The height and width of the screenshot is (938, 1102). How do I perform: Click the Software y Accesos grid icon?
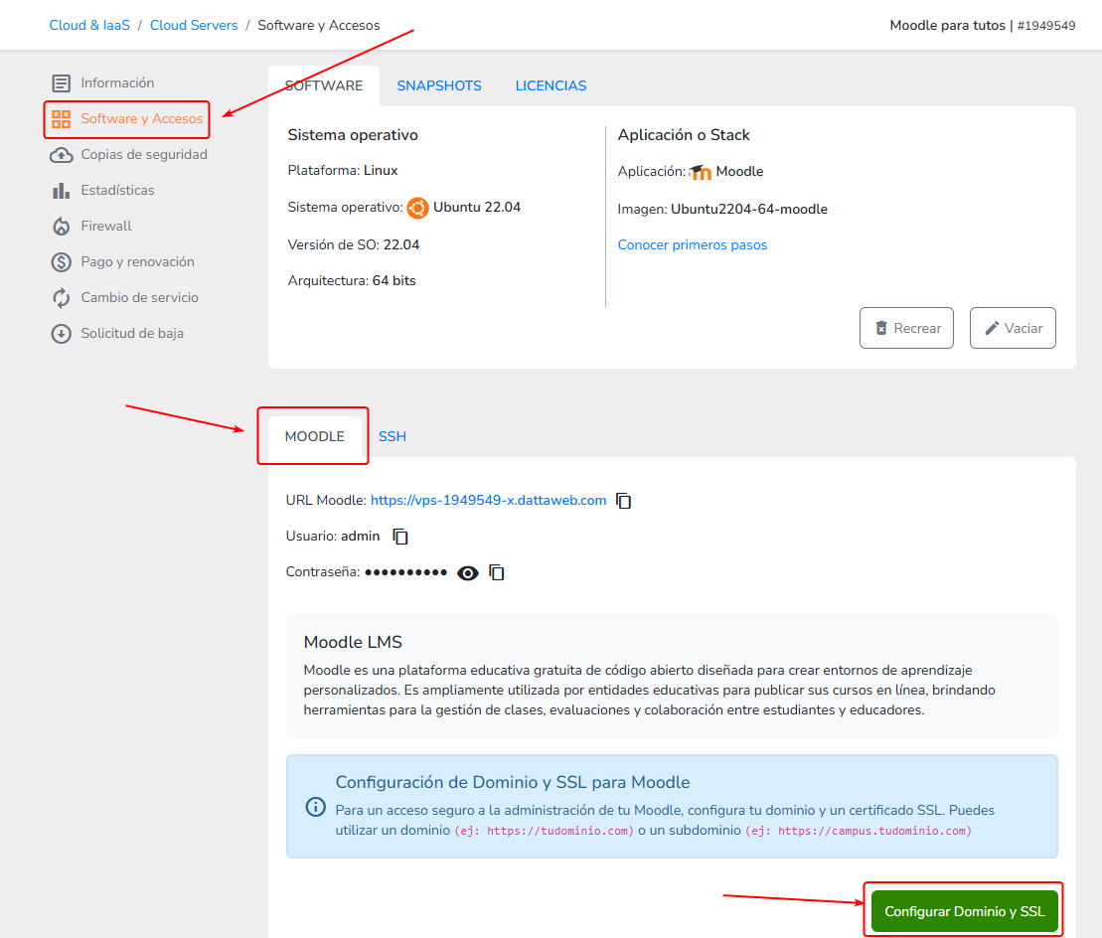click(62, 119)
